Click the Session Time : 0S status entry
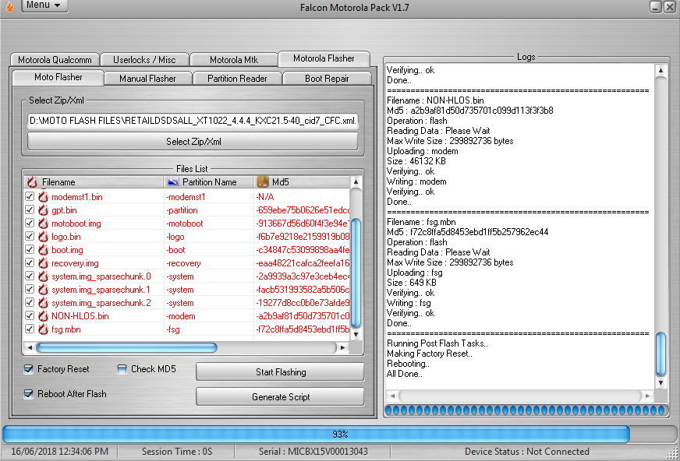This screenshot has width=680, height=461. 177,452
